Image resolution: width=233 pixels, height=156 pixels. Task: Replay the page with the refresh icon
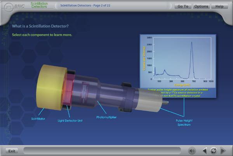point(214,151)
